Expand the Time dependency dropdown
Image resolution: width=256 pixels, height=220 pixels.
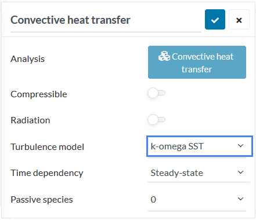point(199,173)
